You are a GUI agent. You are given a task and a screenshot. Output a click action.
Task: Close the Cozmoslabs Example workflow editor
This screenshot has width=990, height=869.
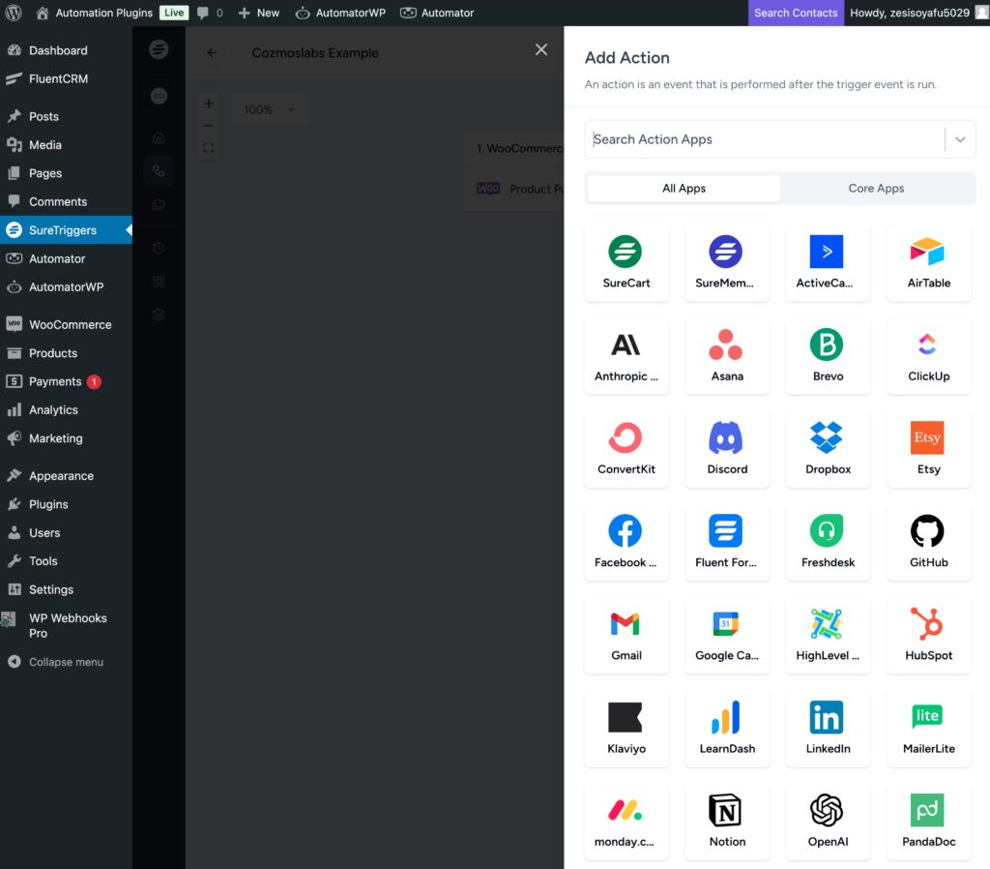(x=541, y=50)
